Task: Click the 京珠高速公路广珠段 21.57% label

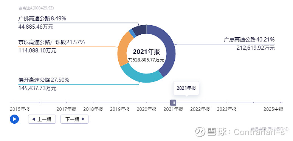Action: click(x=51, y=42)
